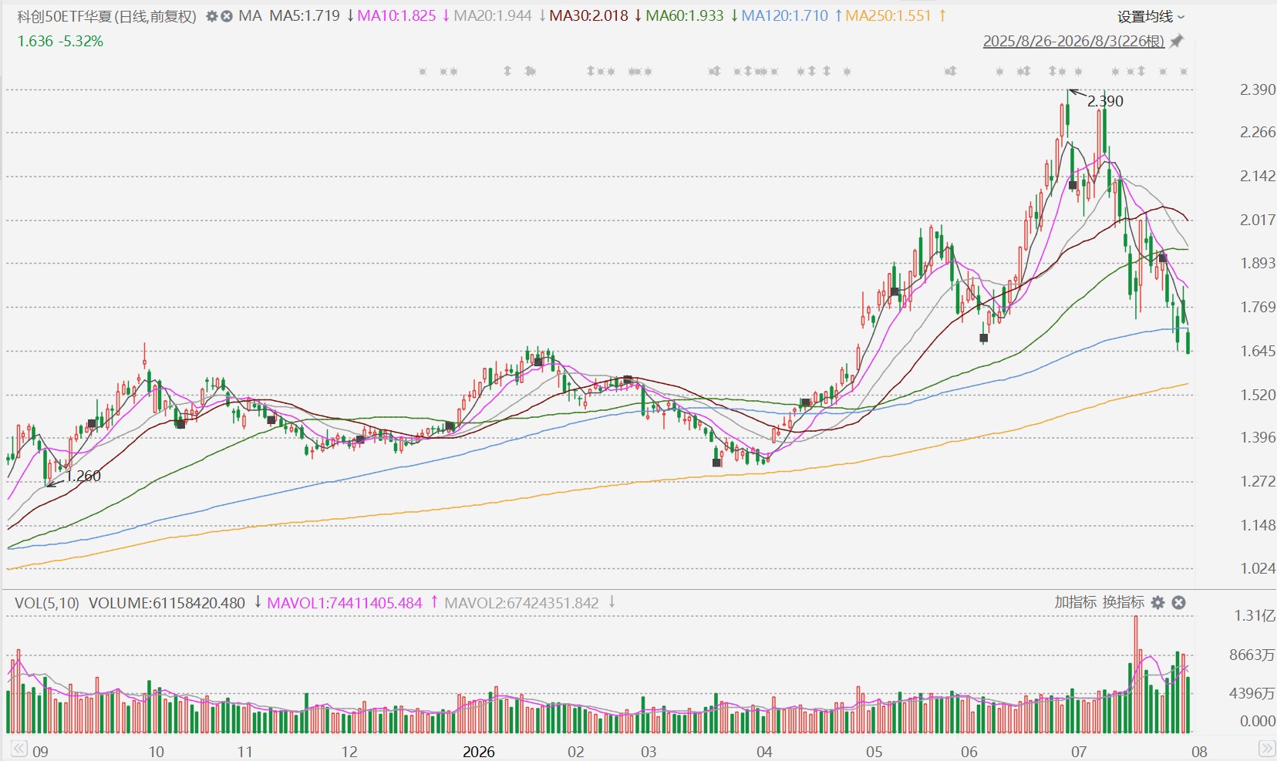Click the 1.645 price axis label
Image resolution: width=1277 pixels, height=761 pixels.
[x=1258, y=351]
